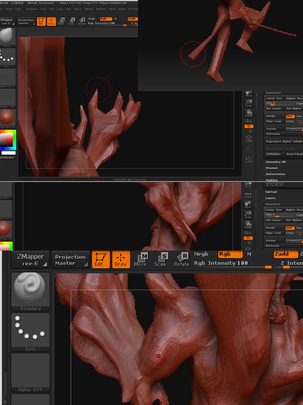Click the Move view icon on the top screenshot's right shelf
This screenshot has width=303, height=405.
coord(248,94)
